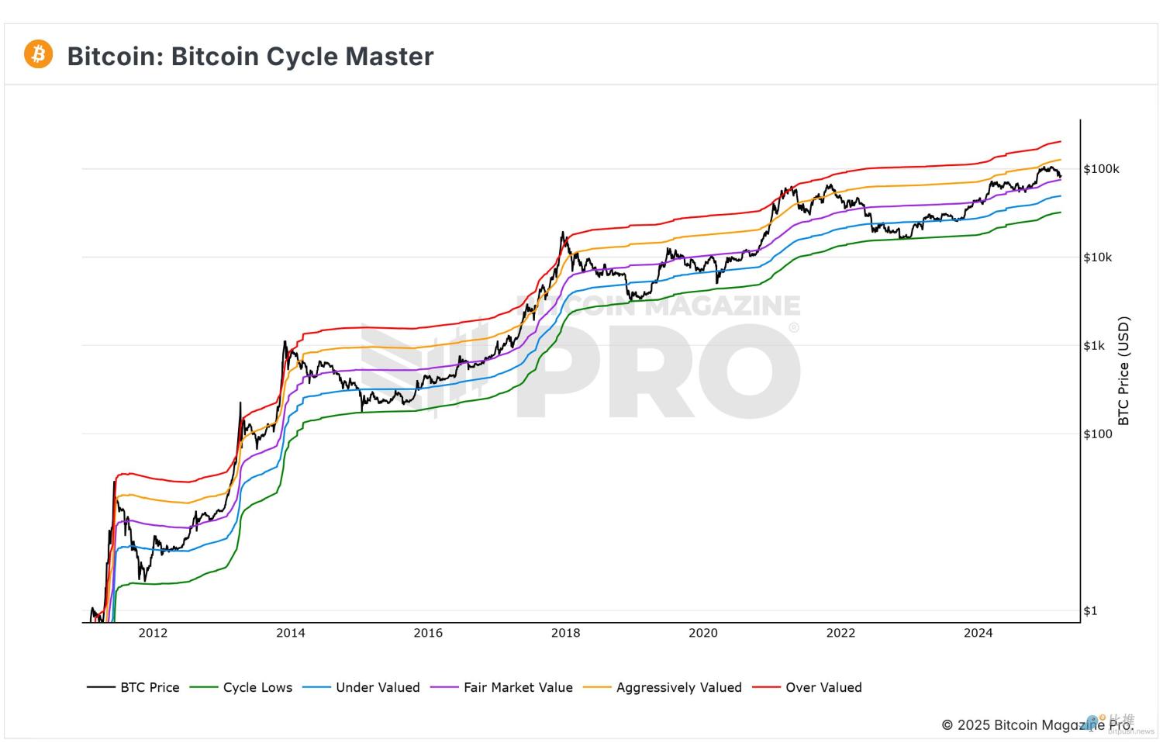
Task: Select the $1k y-axis price label
Action: click(x=1094, y=346)
